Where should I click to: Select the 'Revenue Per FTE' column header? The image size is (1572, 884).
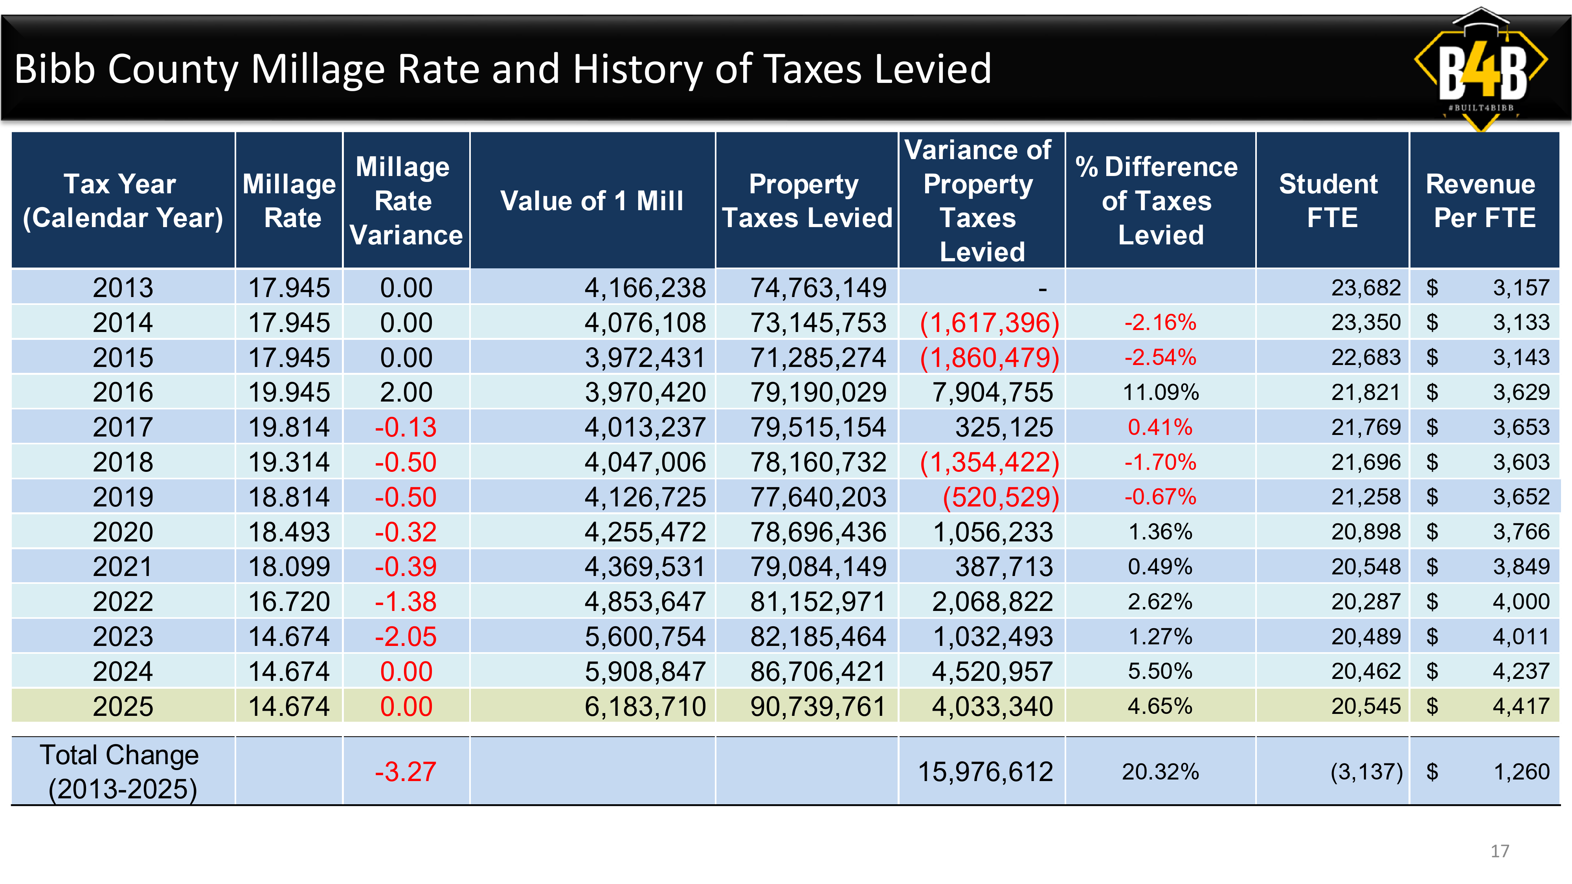tap(1484, 201)
